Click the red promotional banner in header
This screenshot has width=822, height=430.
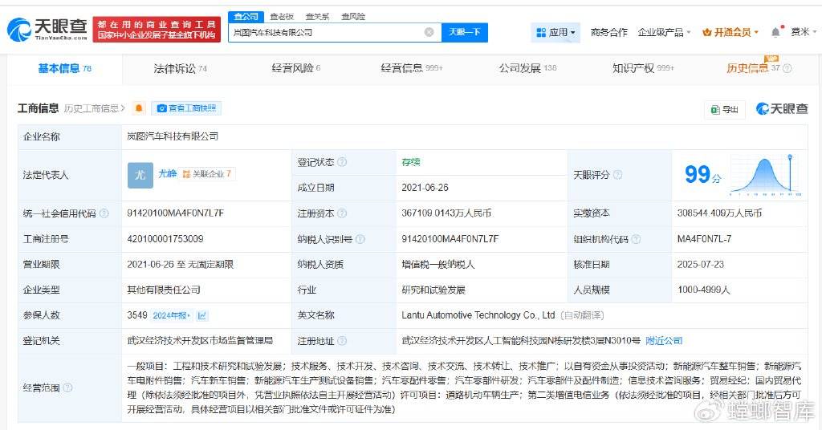(157, 30)
